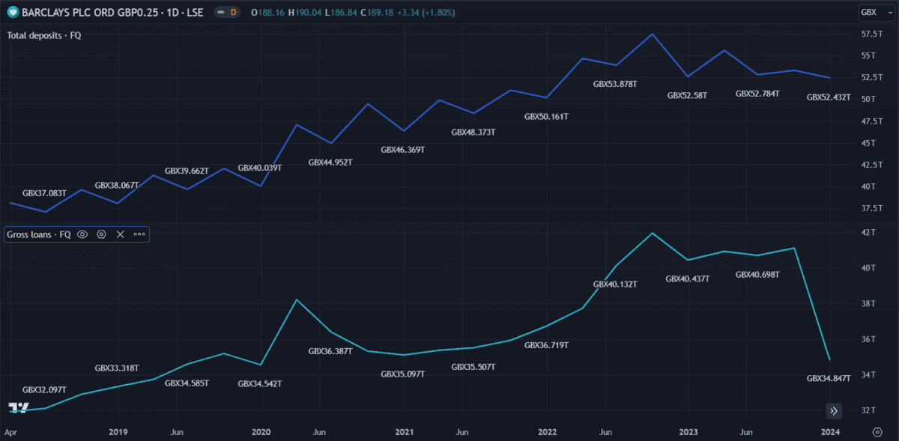Click the GBX53.878T deposits data label
The height and width of the screenshot is (441, 899).
pyautogui.click(x=615, y=85)
